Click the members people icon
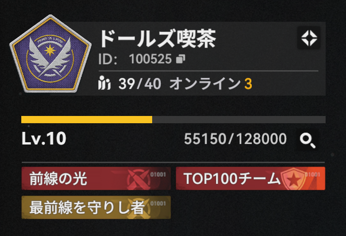The width and height of the screenshot is (346, 236). coord(104,83)
